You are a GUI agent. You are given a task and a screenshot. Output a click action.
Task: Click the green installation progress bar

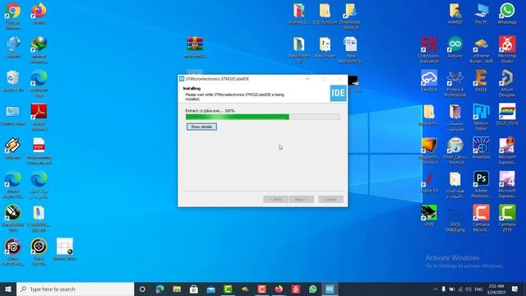click(263, 117)
